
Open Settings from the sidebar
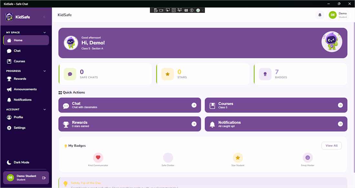[x=26, y=128]
